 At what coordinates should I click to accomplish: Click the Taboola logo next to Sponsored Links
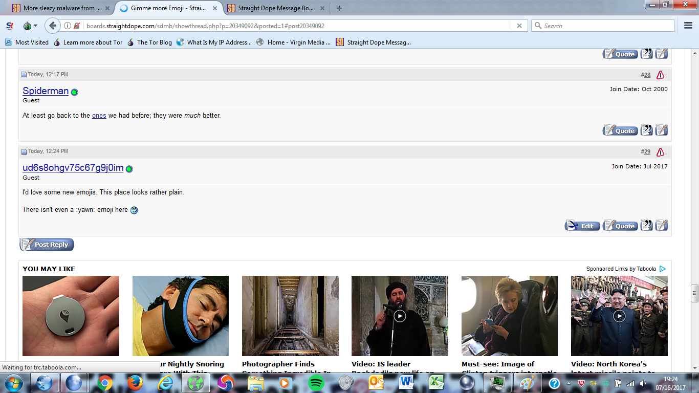pos(663,268)
